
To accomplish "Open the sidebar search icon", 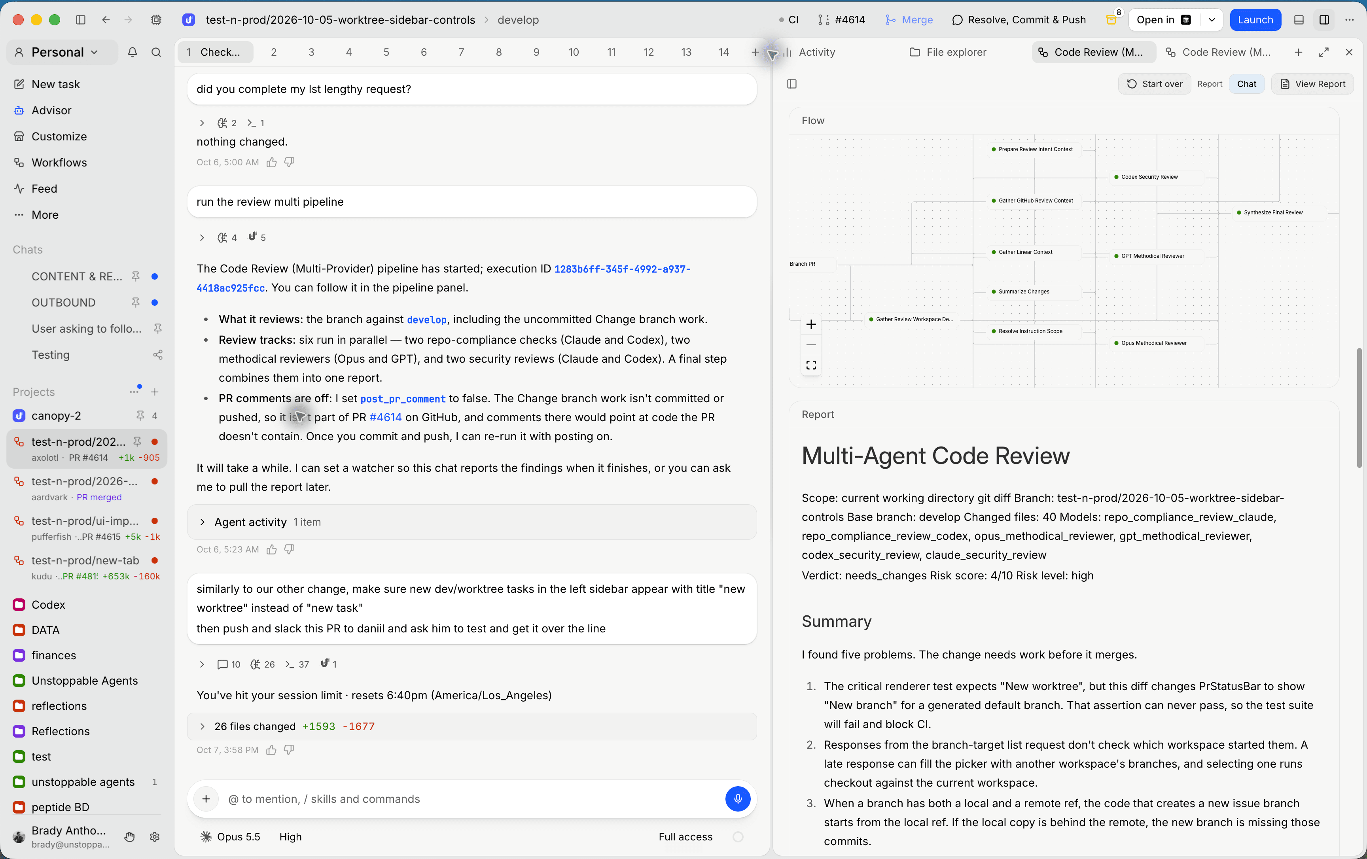I will pyautogui.click(x=156, y=52).
